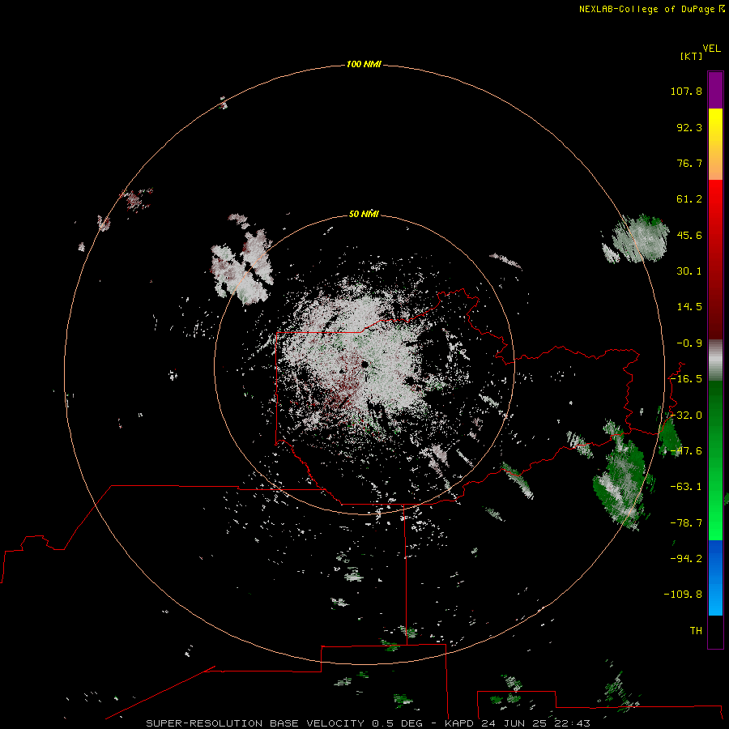Click the green segment of velocity color bar
This screenshot has width=729, height=729.
click(715, 460)
